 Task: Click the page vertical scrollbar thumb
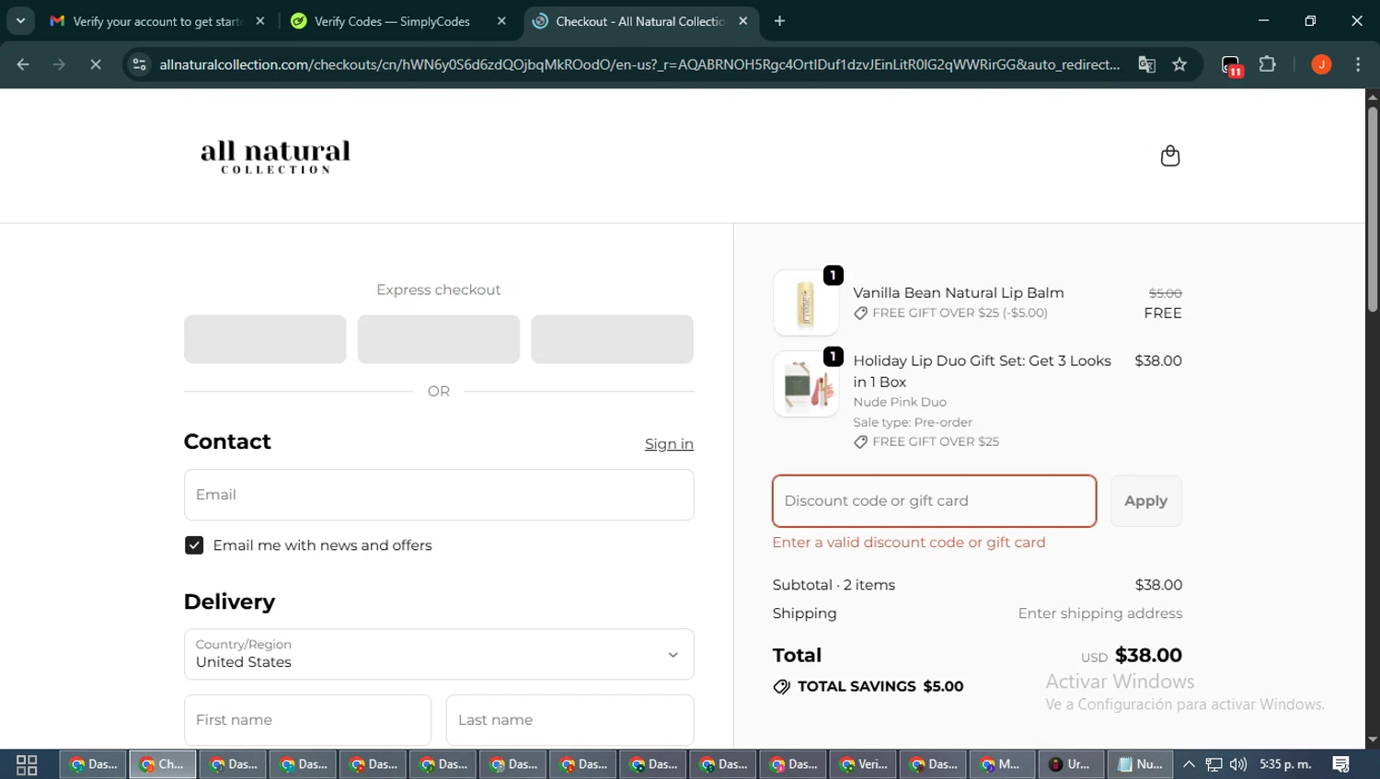coord(1373,208)
